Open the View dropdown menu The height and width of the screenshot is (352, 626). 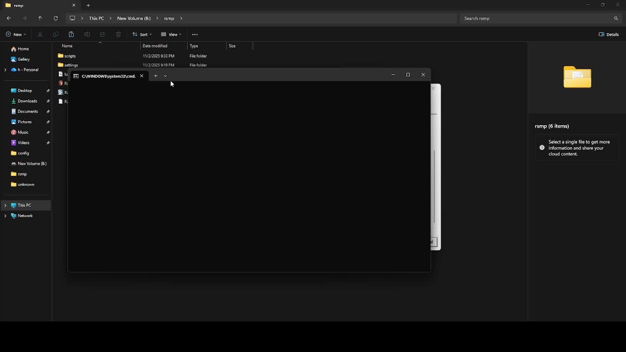171,34
